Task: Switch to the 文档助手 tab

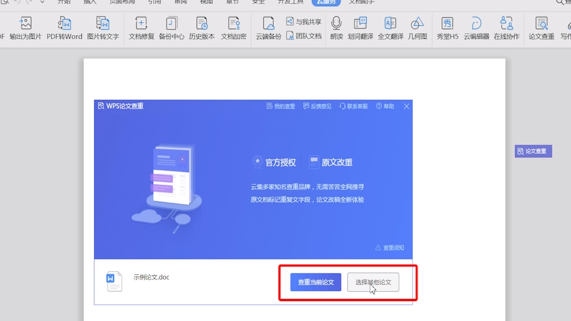Action: (362, 2)
